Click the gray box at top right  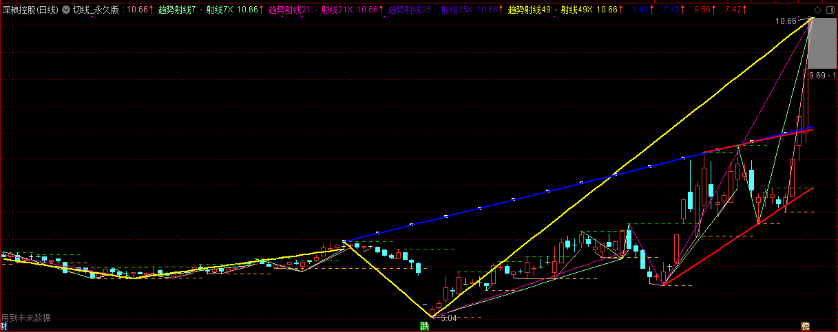point(823,43)
